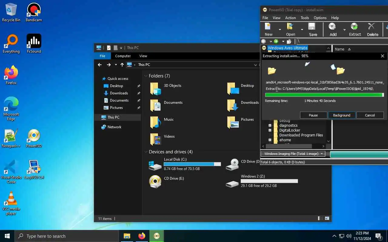Open PowerISO's back history dropdown arrow
The width and height of the screenshot is (388, 242).
tap(270, 41)
